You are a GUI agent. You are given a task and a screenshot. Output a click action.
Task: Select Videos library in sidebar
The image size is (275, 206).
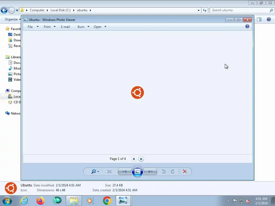[15, 79]
